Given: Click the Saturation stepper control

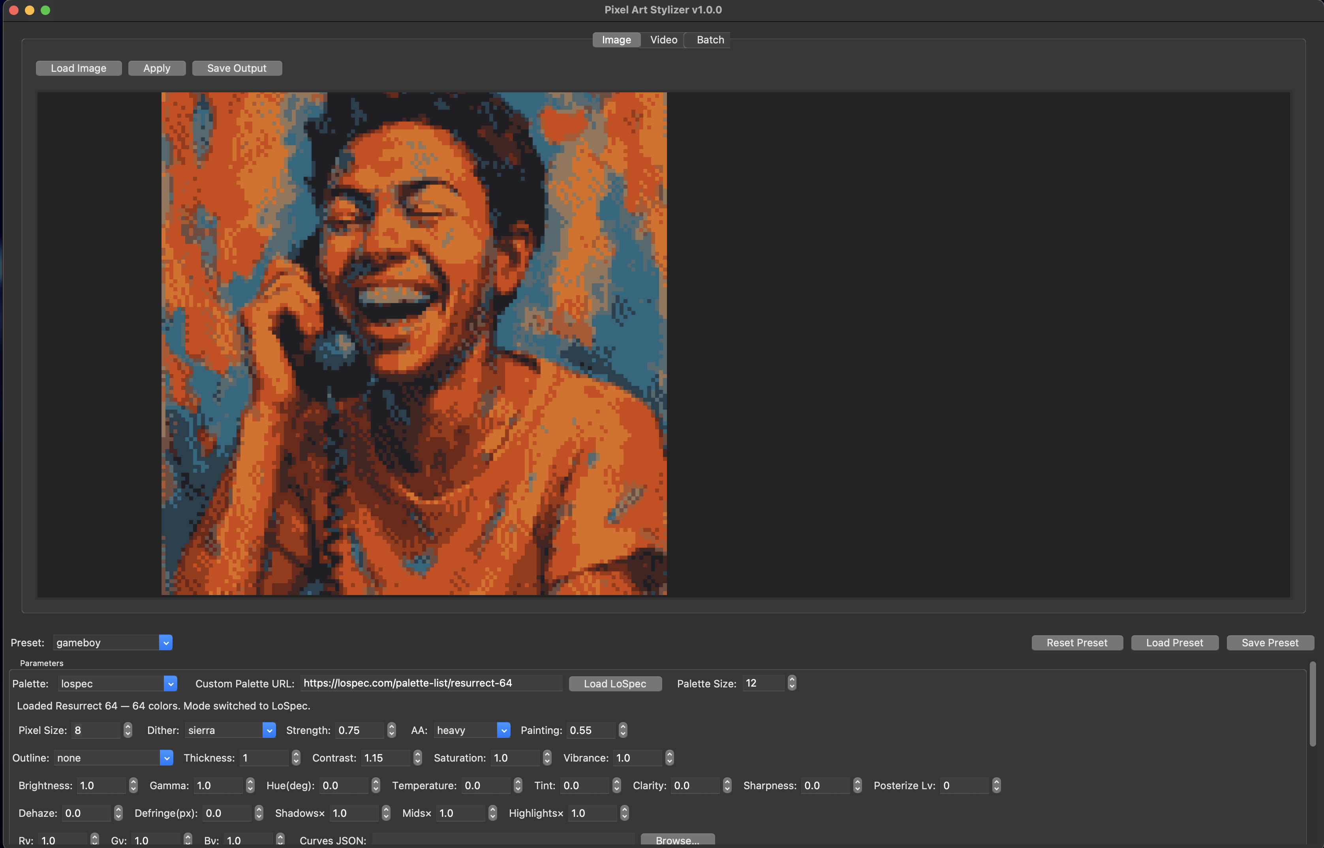Looking at the screenshot, I should (547, 758).
